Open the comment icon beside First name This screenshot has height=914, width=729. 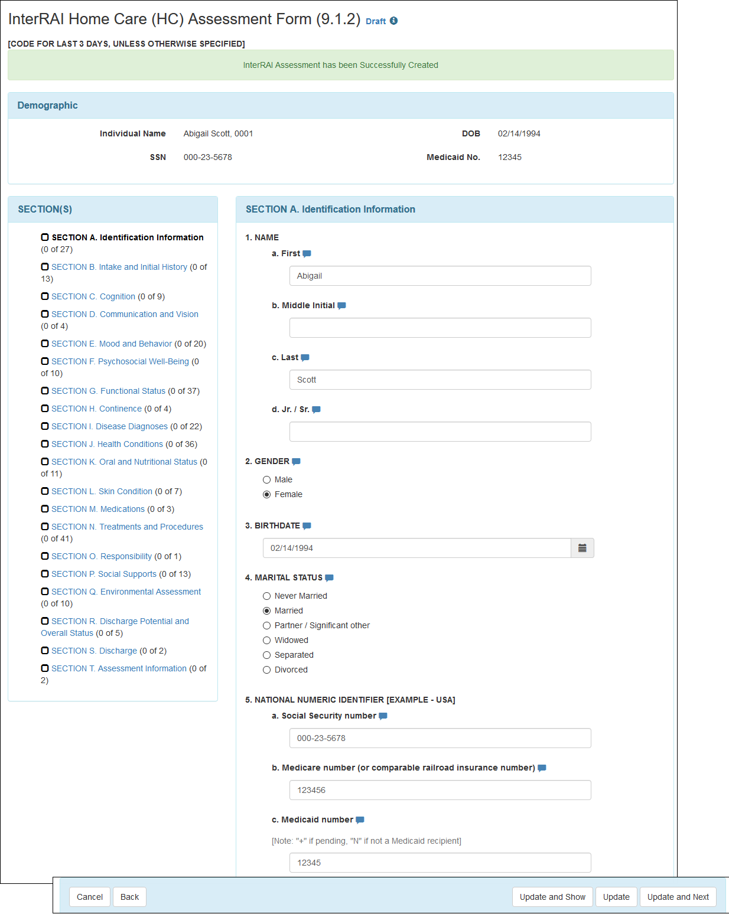tap(307, 254)
